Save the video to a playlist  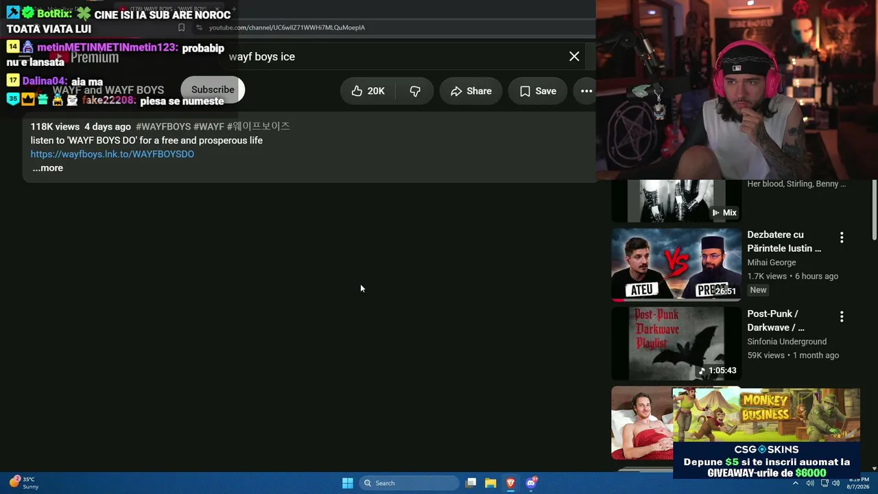pos(537,91)
